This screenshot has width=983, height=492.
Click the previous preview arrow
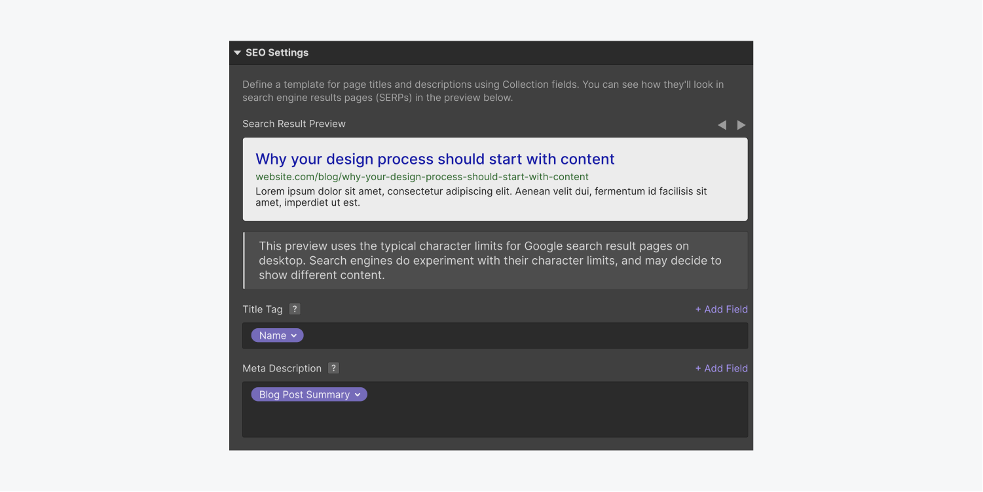tap(722, 124)
